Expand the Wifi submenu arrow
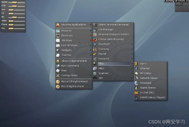The width and height of the screenshot is (189, 127). pyautogui.click(x=132, y=78)
